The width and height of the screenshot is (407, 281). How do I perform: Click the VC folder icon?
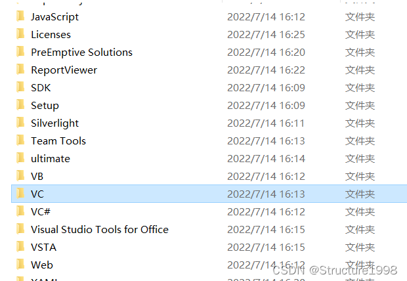(x=20, y=194)
